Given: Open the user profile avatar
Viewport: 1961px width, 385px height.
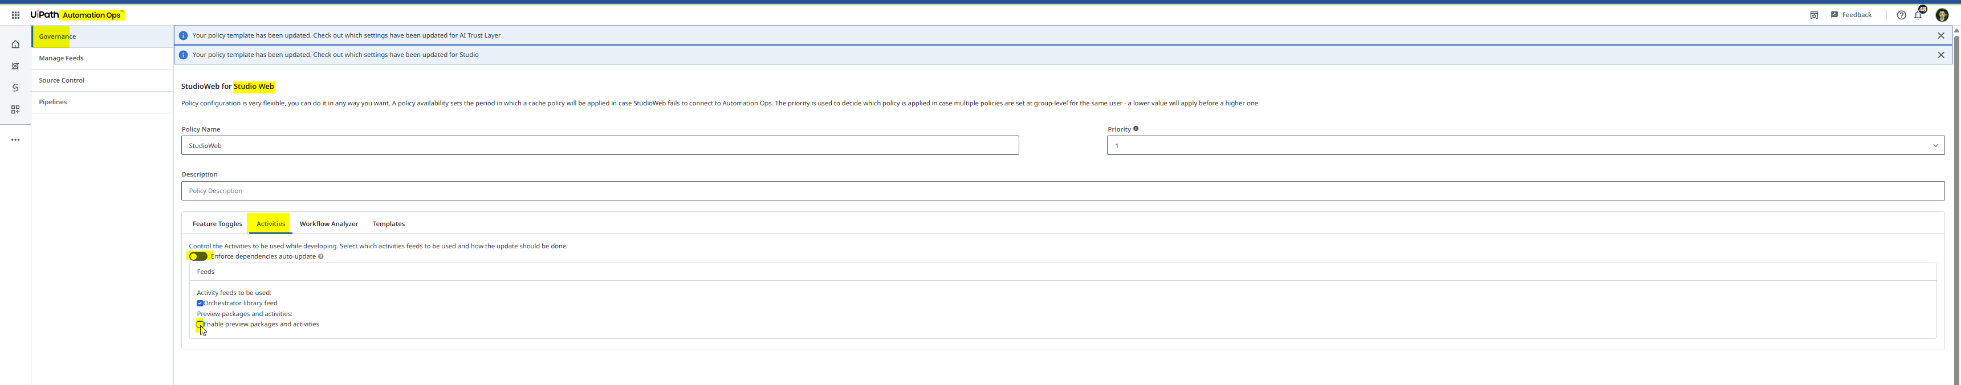Looking at the screenshot, I should point(1942,15).
